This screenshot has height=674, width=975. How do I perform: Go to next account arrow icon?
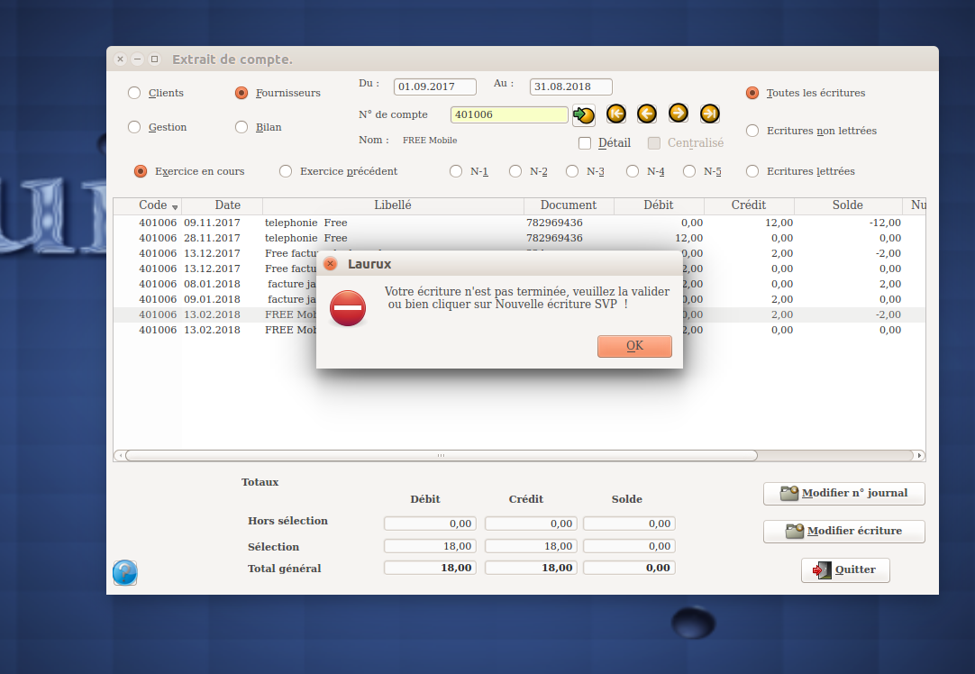point(679,114)
